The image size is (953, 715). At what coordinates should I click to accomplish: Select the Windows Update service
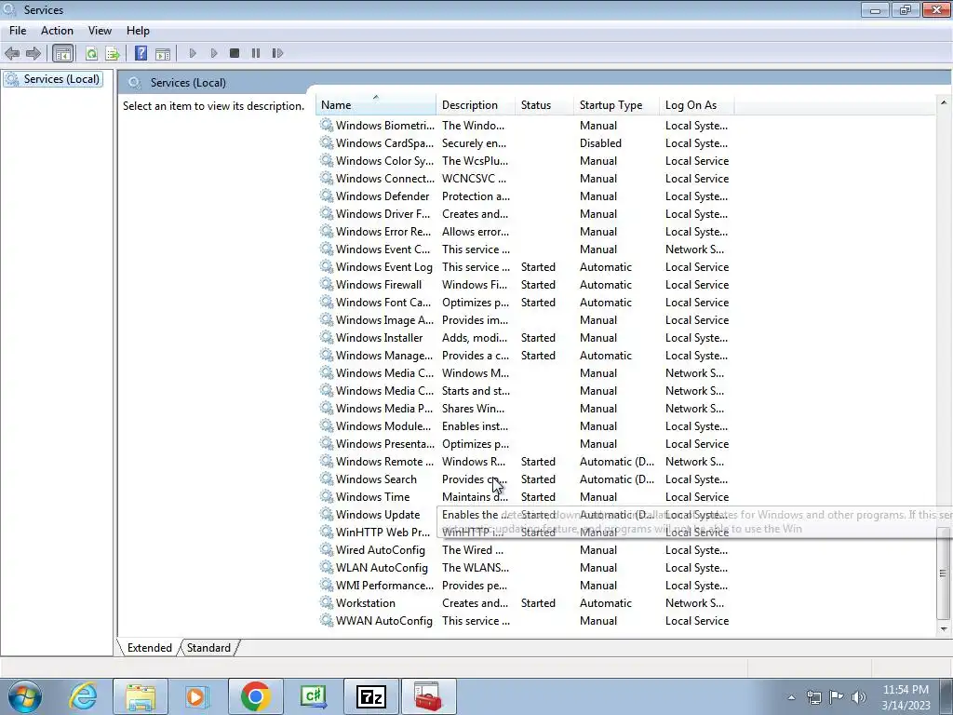pyautogui.click(x=378, y=514)
